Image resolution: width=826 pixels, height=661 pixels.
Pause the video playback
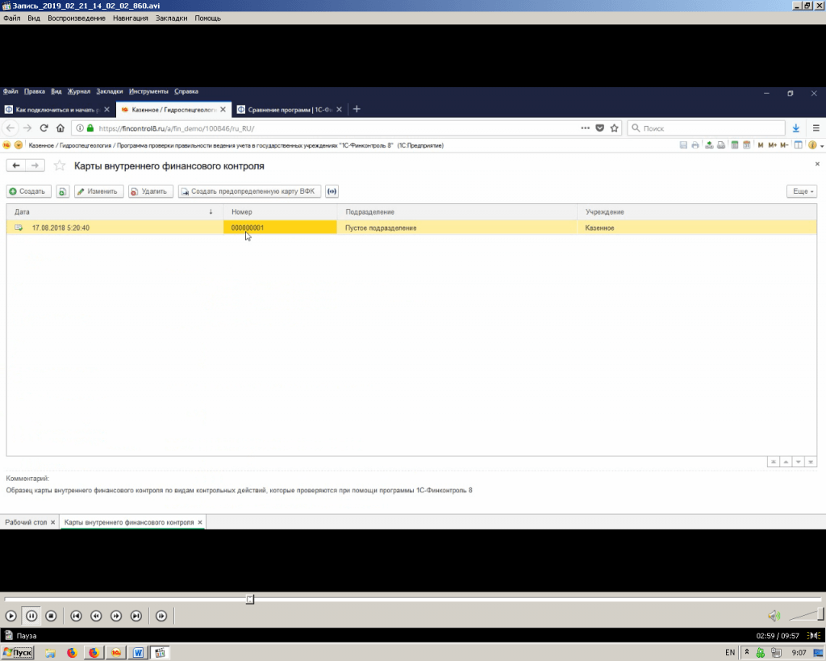31,616
